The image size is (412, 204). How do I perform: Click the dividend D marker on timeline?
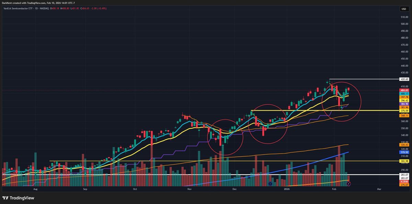(x=270, y=184)
